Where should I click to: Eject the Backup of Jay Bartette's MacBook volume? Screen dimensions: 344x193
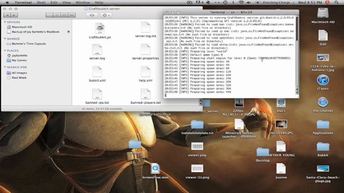[68, 32]
